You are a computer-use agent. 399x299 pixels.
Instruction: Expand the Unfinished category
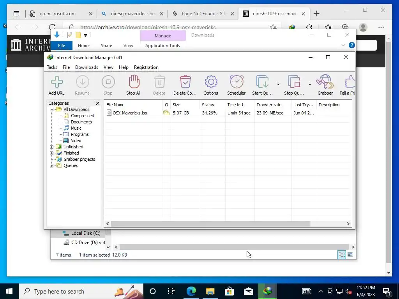52,147
